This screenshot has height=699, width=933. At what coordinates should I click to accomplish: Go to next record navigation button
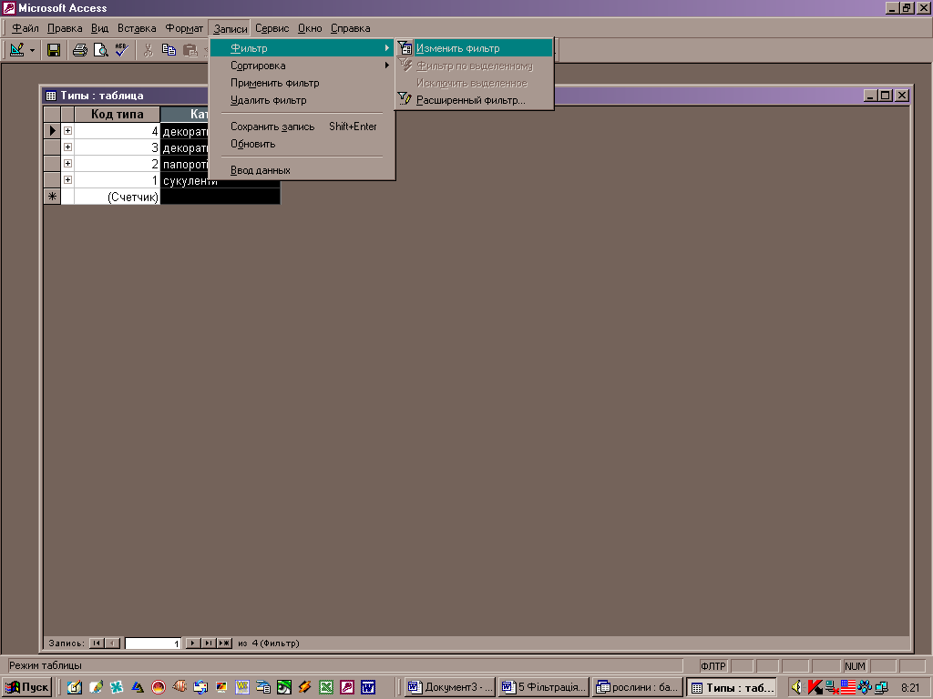(193, 643)
